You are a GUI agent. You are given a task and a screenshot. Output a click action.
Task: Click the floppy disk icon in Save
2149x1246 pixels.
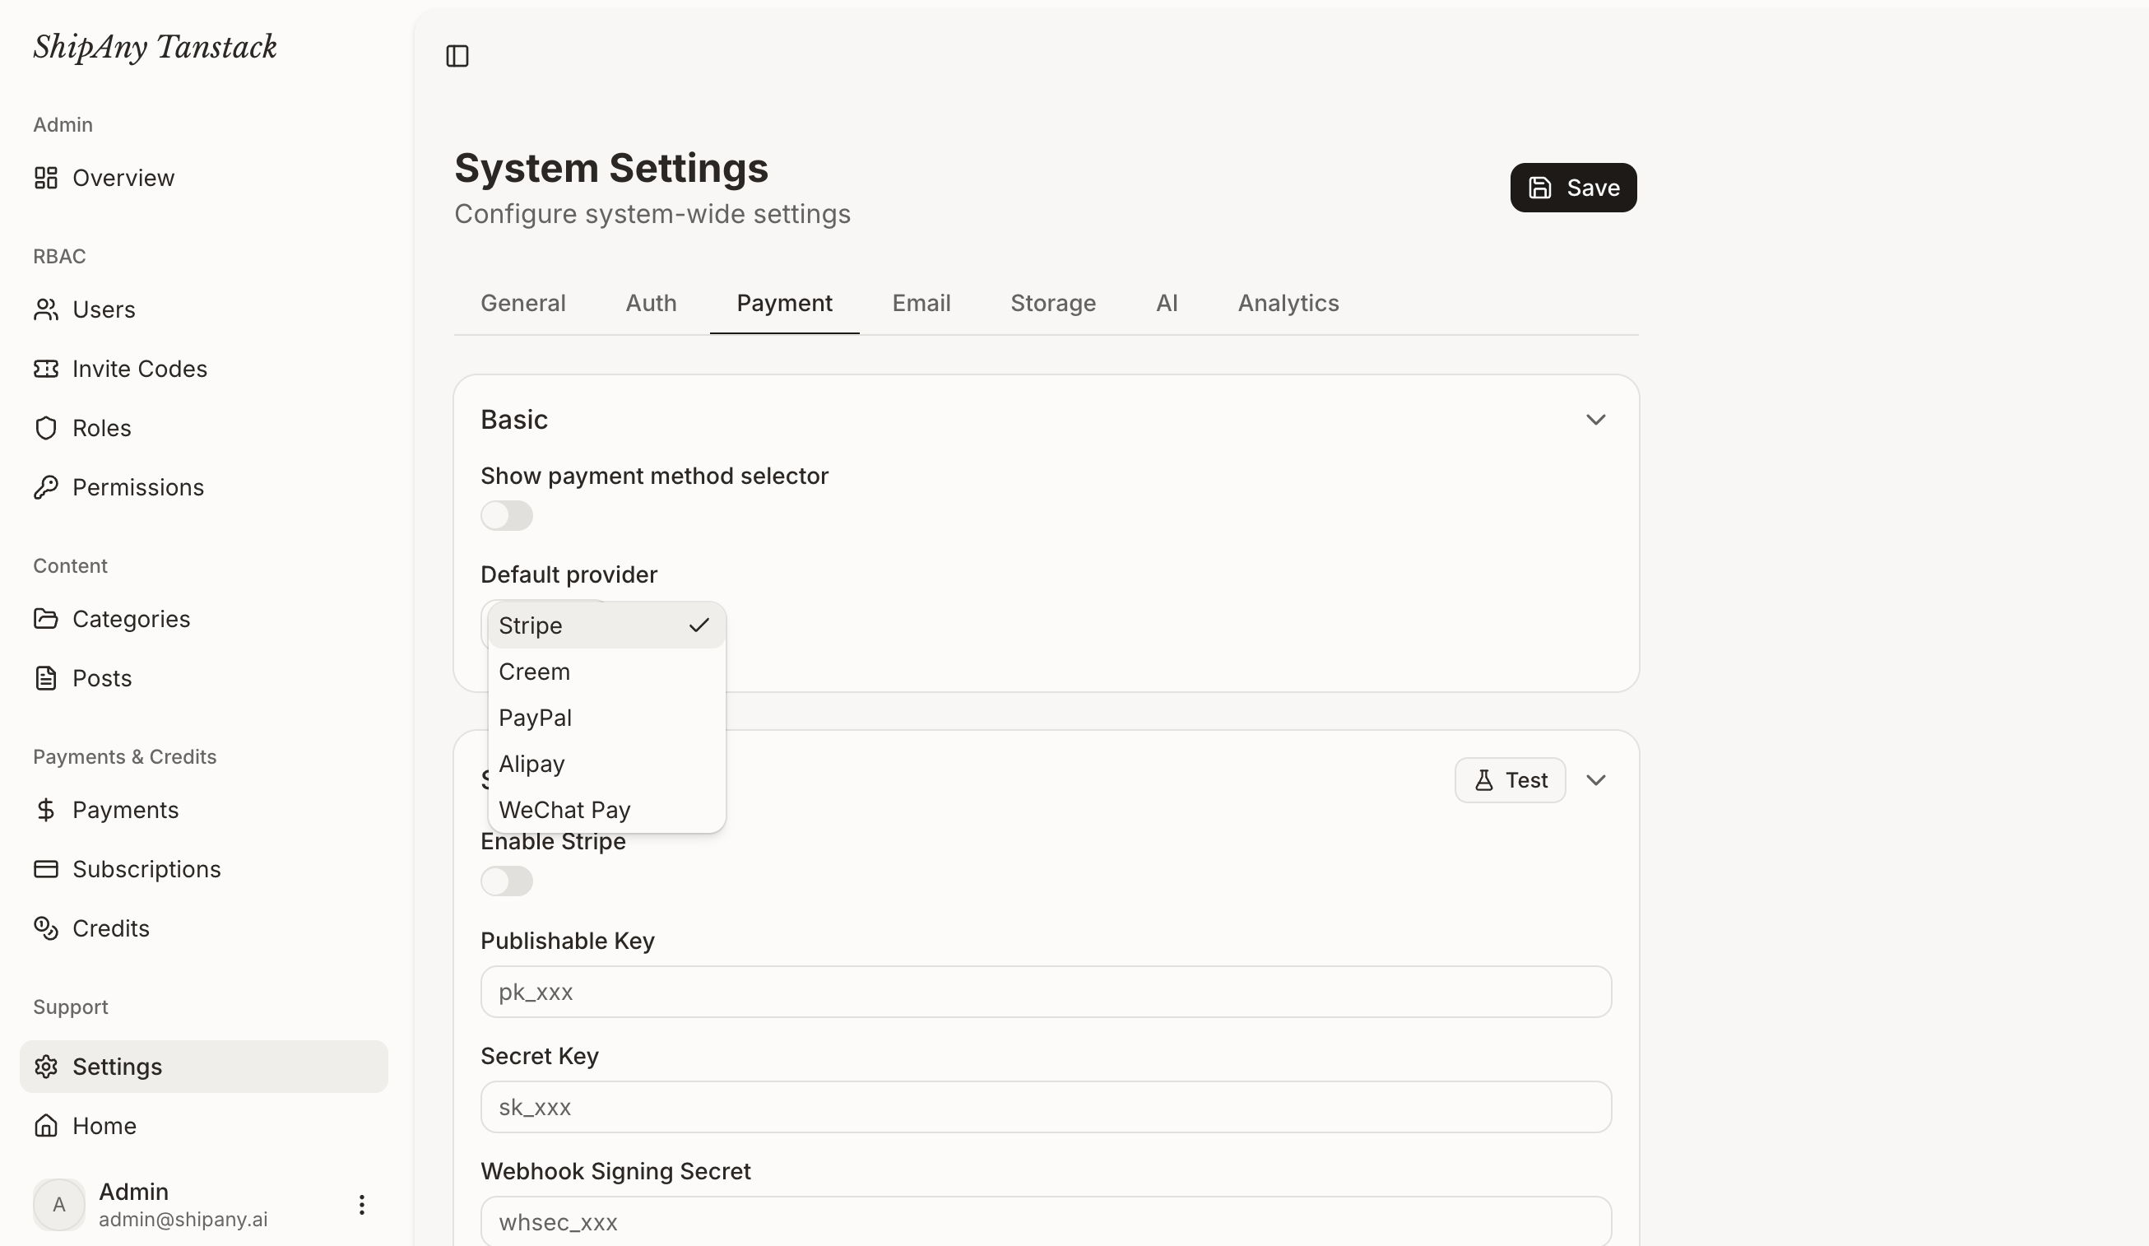pos(1539,188)
